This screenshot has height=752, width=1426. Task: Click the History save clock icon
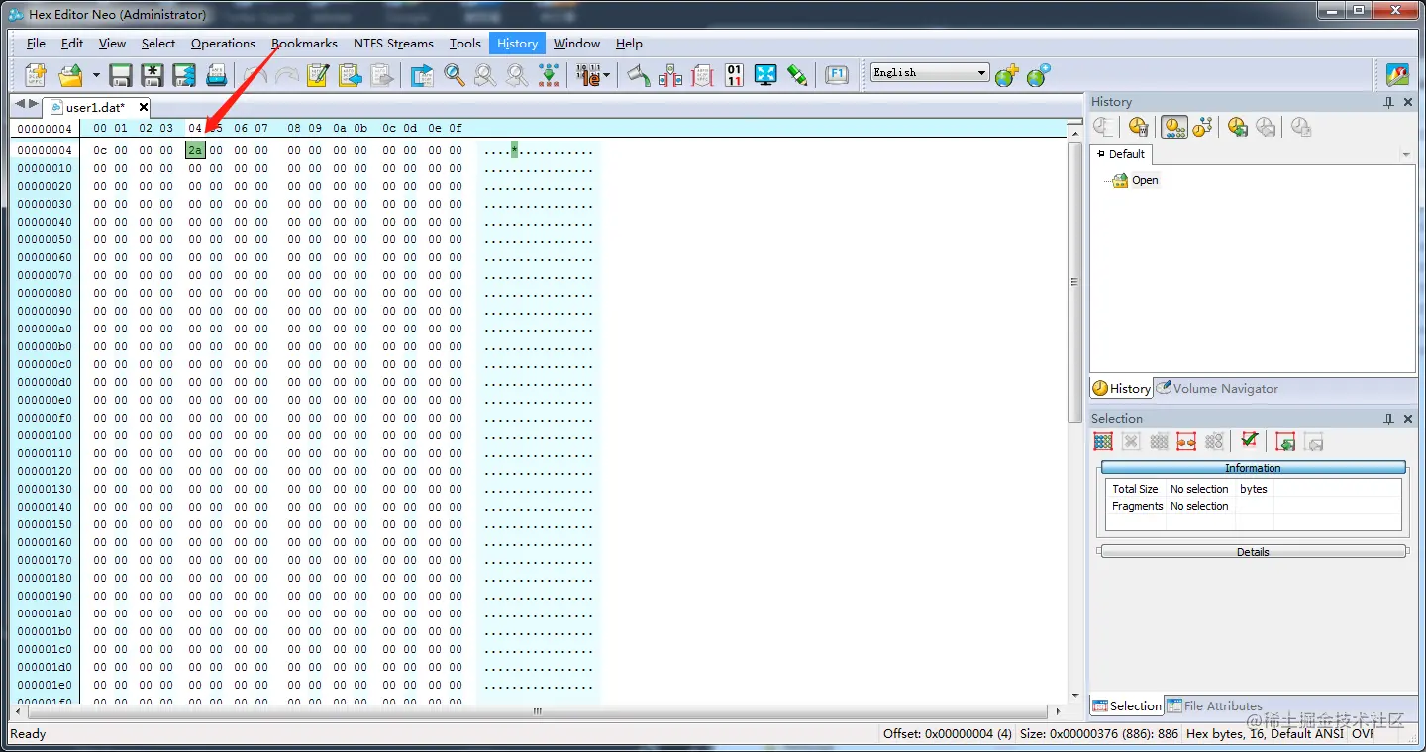click(1238, 127)
